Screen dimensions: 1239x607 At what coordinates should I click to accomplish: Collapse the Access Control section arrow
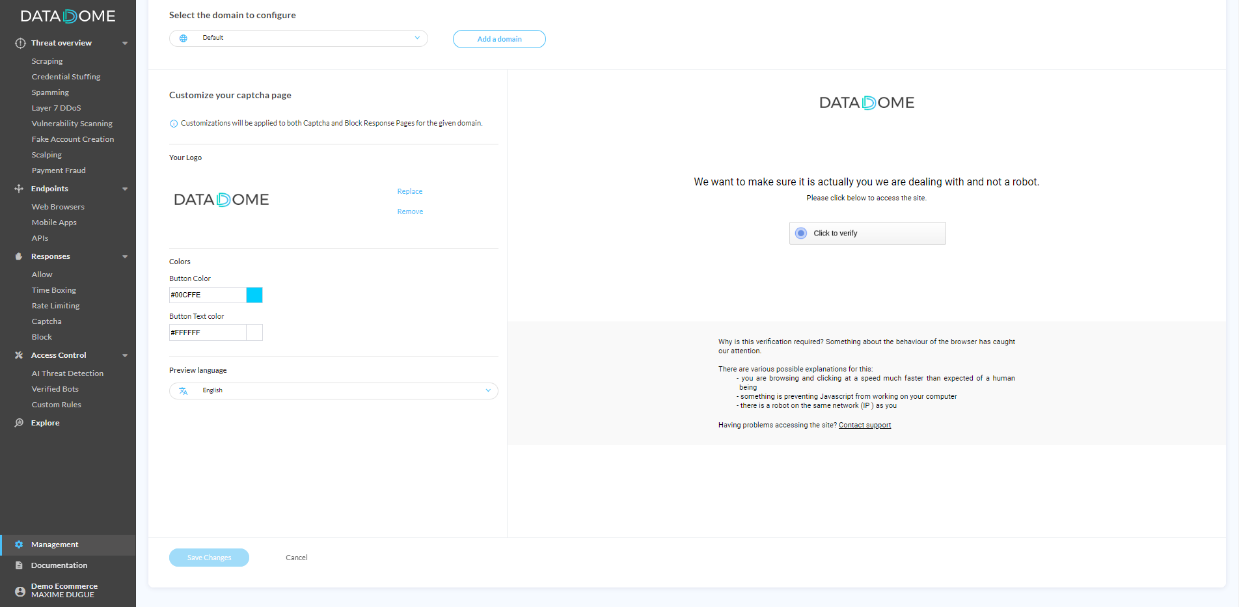point(125,356)
